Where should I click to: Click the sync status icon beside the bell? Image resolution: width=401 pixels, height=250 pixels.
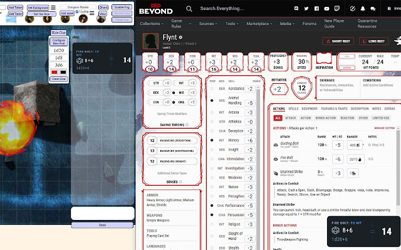(353, 8)
